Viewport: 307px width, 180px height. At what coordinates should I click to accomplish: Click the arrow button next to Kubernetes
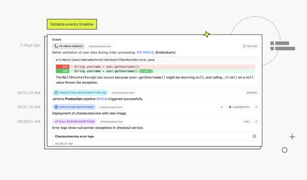(x=256, y=107)
